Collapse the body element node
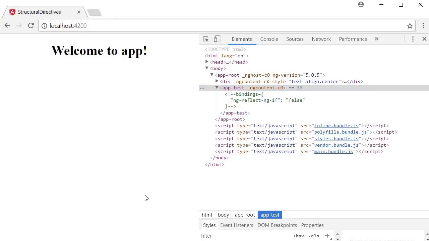Viewport: 429px width, 241px height. click(x=207, y=68)
